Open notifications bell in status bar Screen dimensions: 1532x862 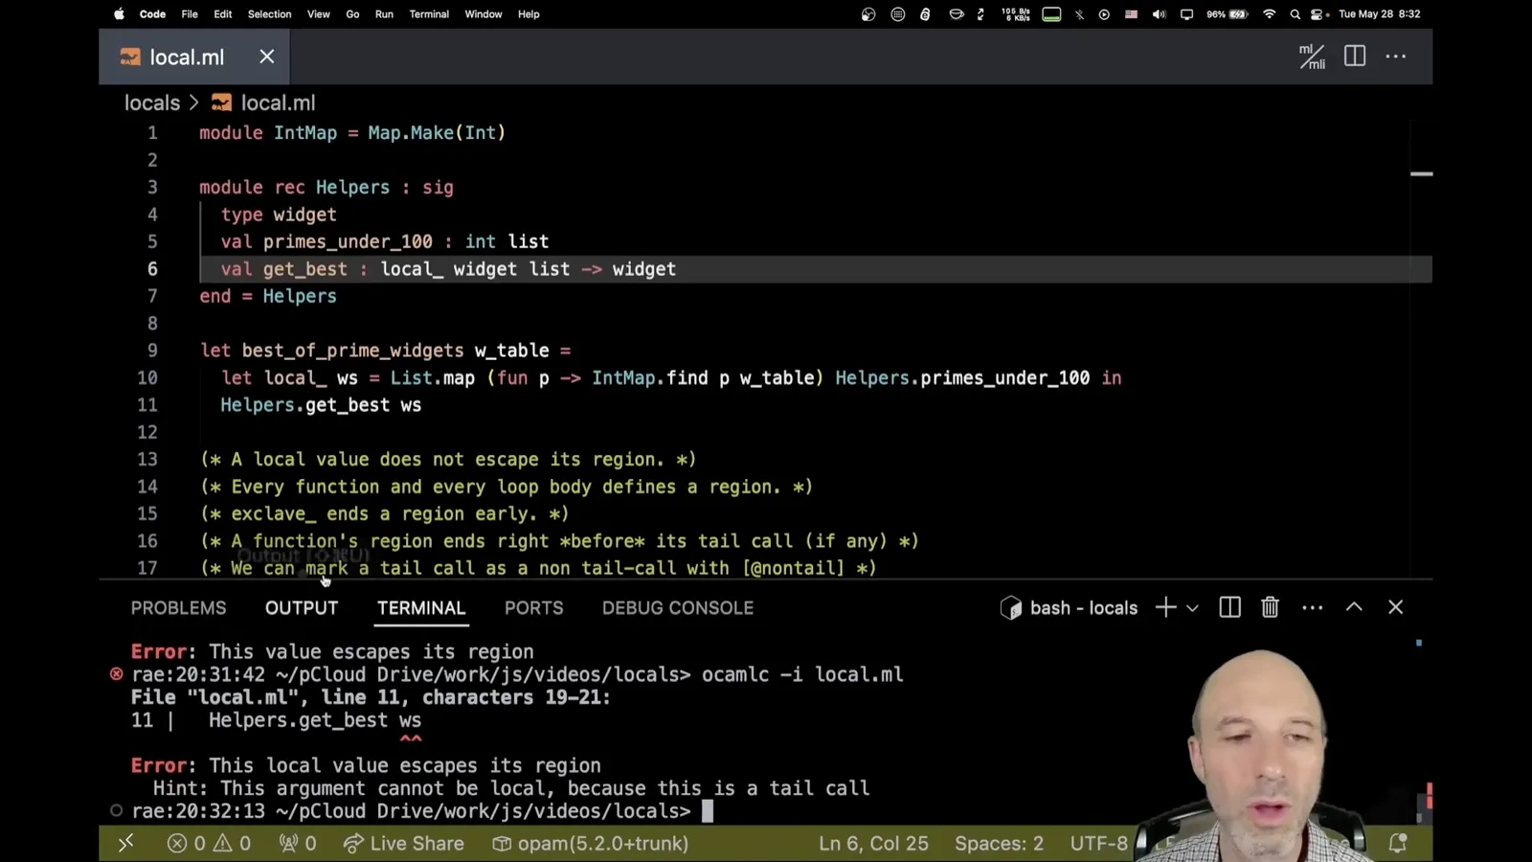(x=1398, y=843)
